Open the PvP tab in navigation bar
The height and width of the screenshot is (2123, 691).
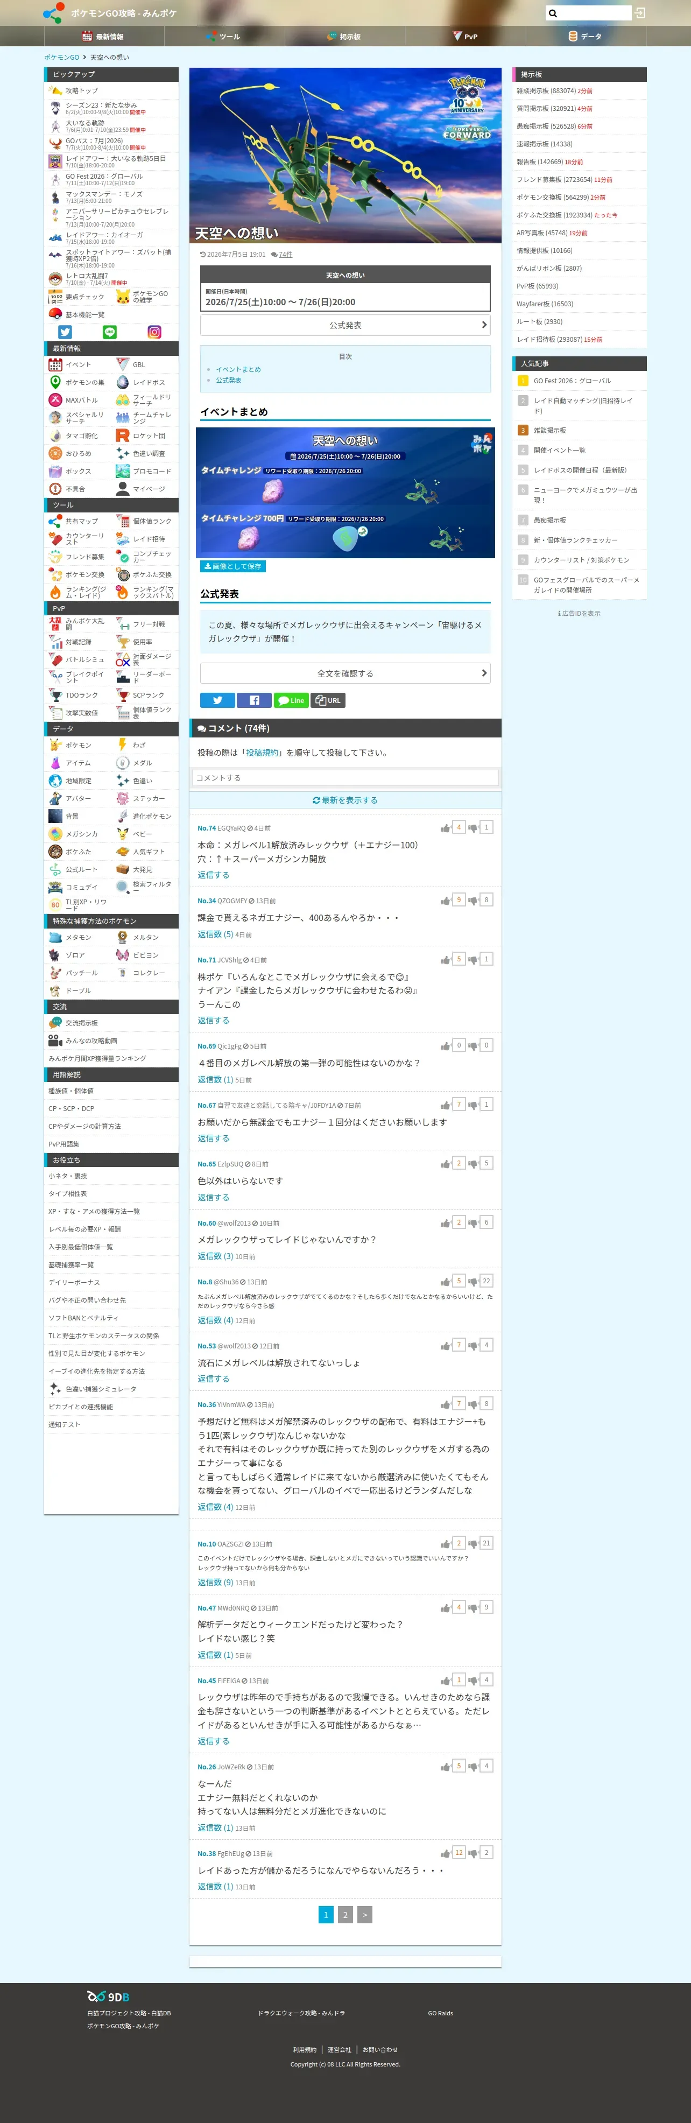click(466, 36)
